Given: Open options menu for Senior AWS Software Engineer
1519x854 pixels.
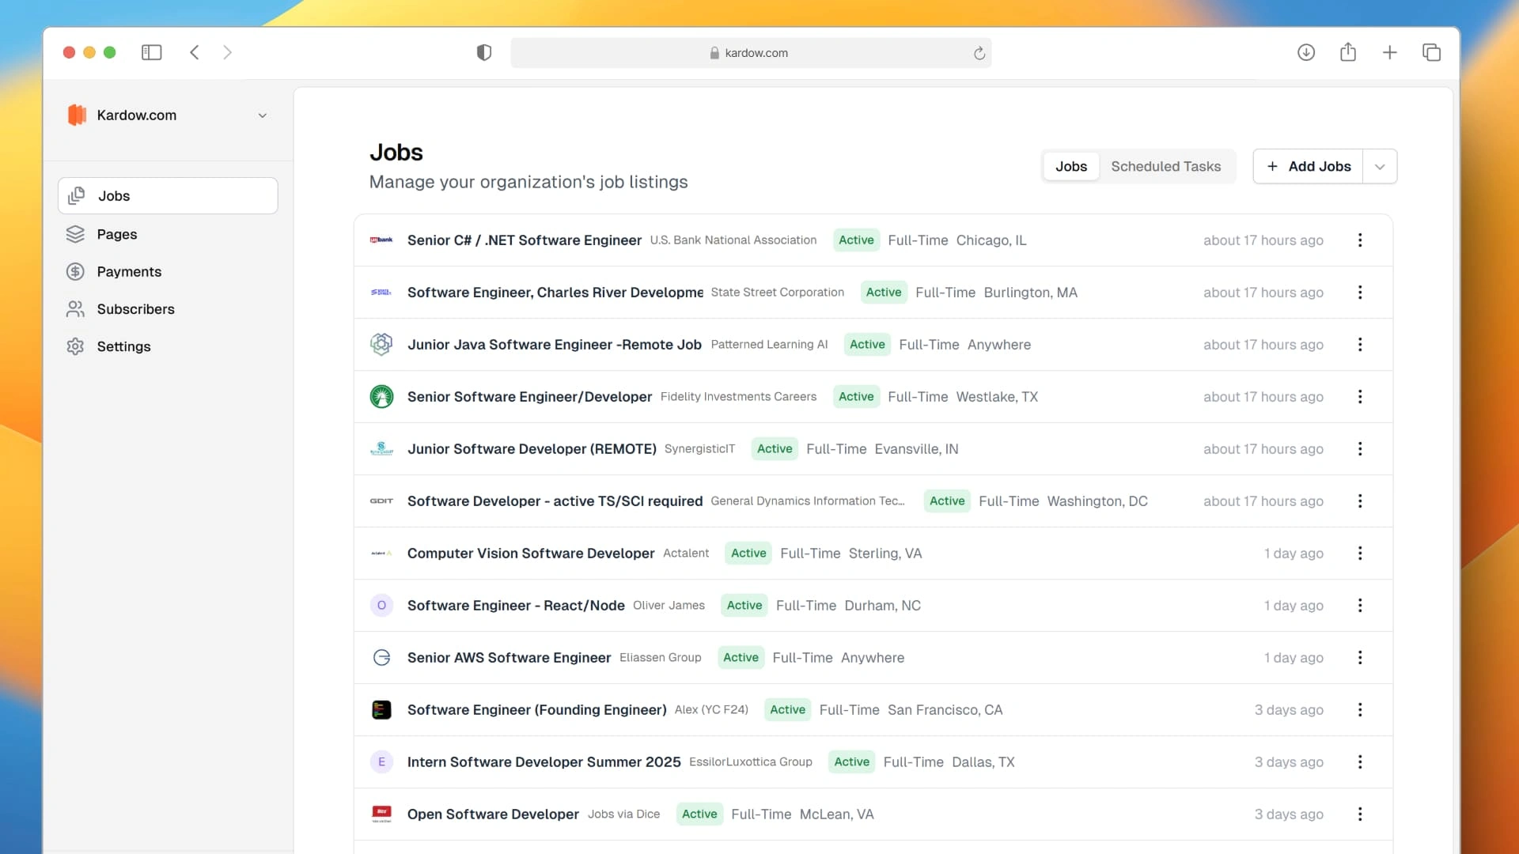Looking at the screenshot, I should point(1360,658).
